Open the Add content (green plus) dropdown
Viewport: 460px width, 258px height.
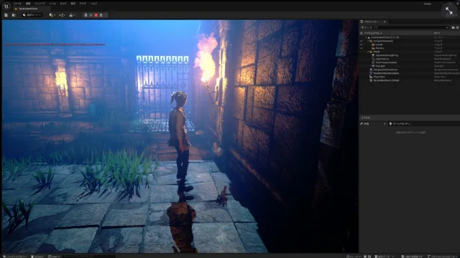tap(52, 15)
